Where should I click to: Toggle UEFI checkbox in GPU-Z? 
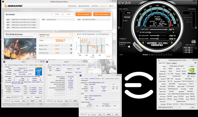[x=192, y=76]
